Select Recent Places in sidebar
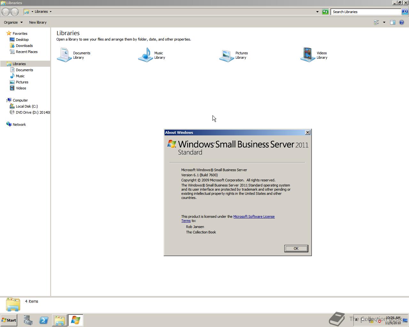The width and height of the screenshot is (409, 327). click(27, 52)
